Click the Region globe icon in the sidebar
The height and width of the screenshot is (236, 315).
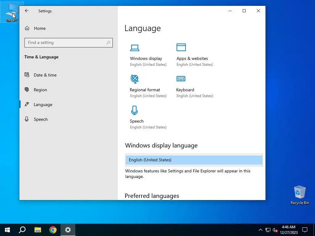tap(27, 89)
